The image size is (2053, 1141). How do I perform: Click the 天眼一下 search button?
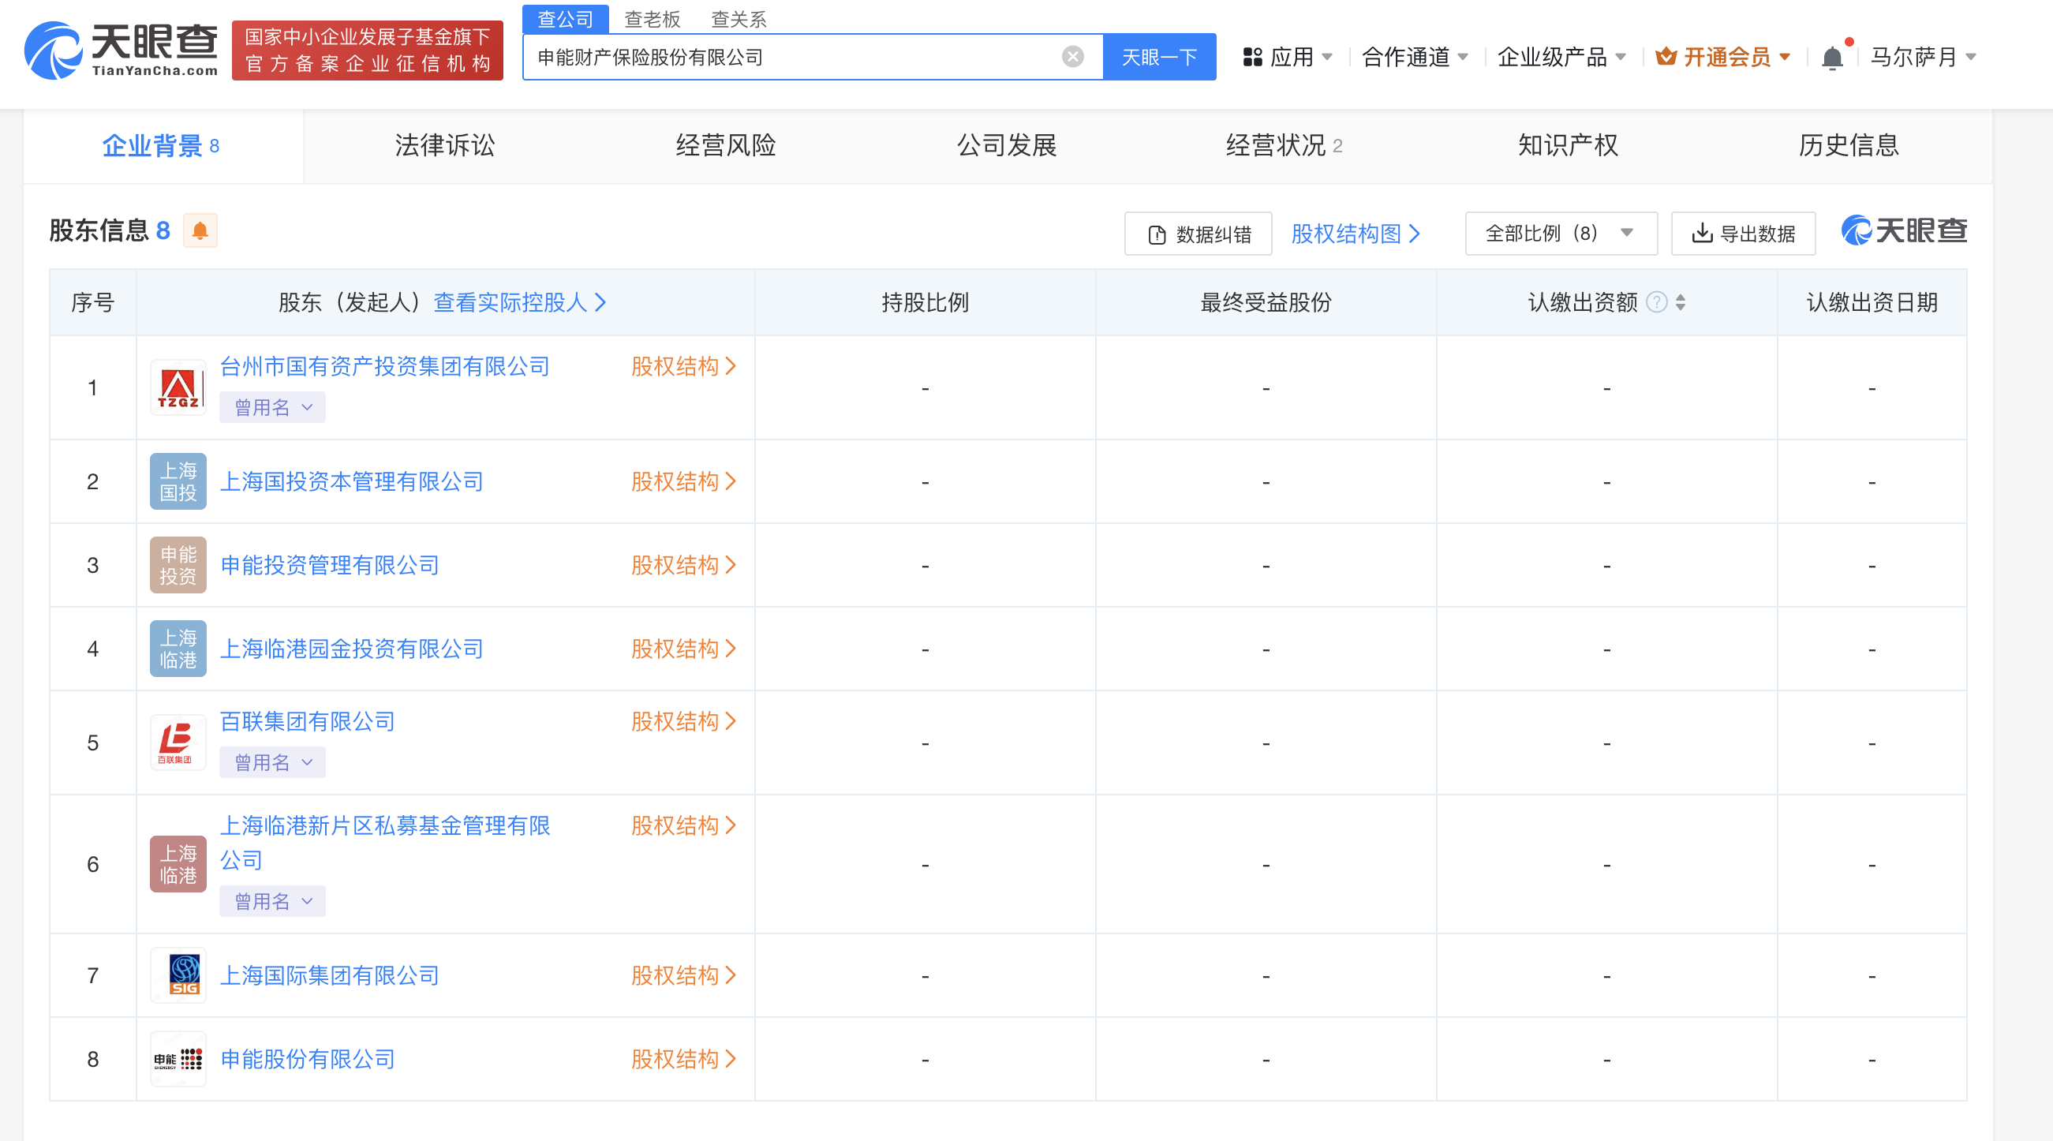tap(1158, 58)
